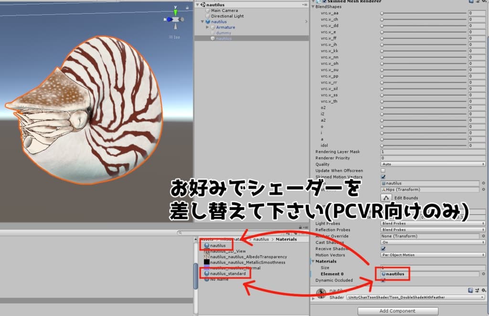Open the Reflection Probes dropdown
This screenshot has width=489, height=316.
pyautogui.click(x=433, y=229)
